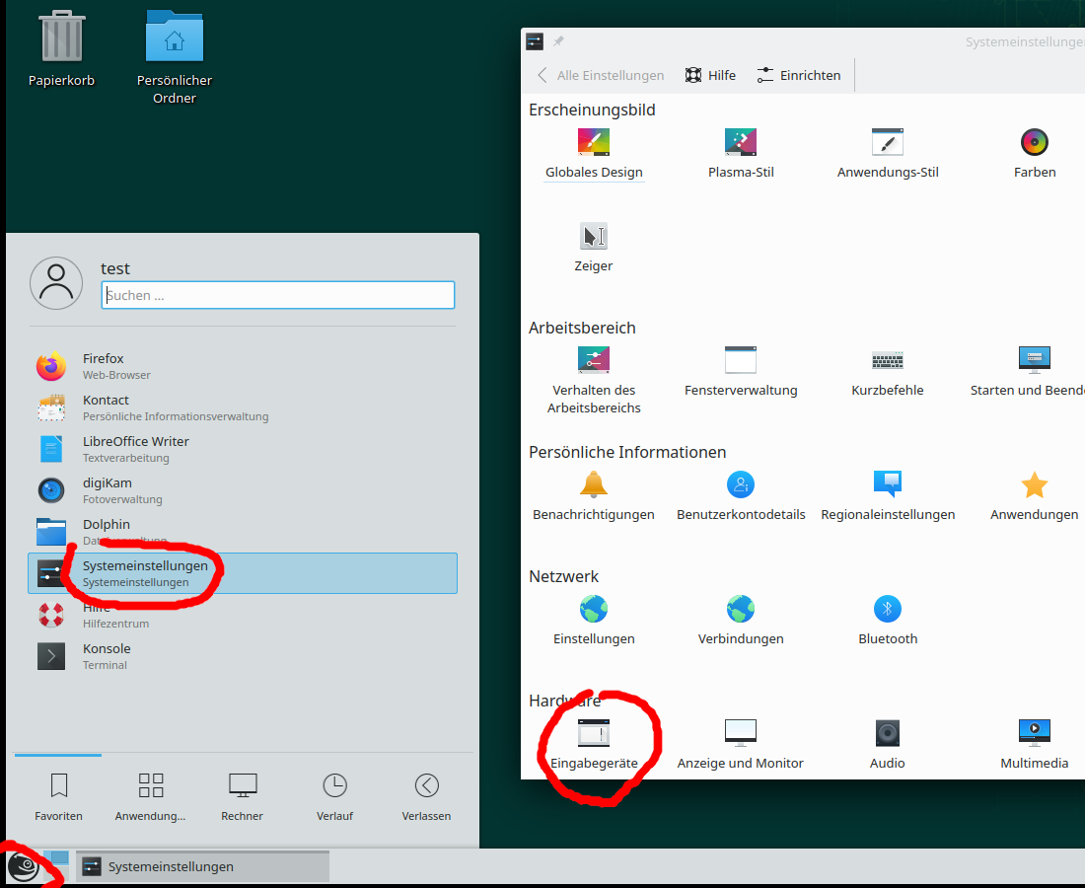Click the virtual desktop pager in taskbar
This screenshot has height=888, width=1085.
pos(56,866)
